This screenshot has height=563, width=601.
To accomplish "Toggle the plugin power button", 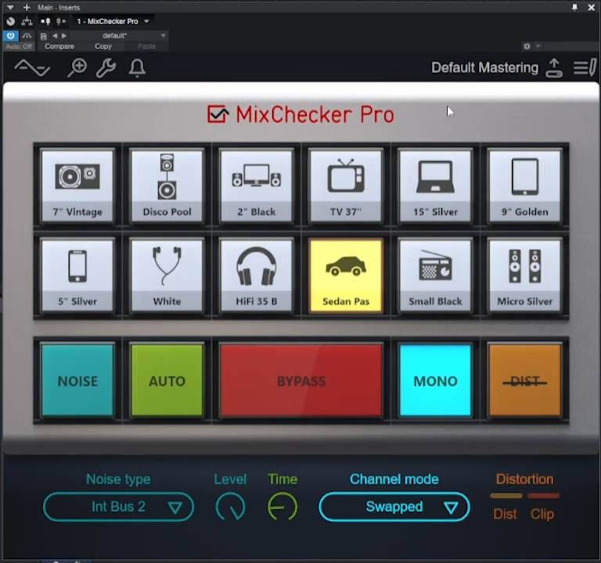I will click(10, 36).
